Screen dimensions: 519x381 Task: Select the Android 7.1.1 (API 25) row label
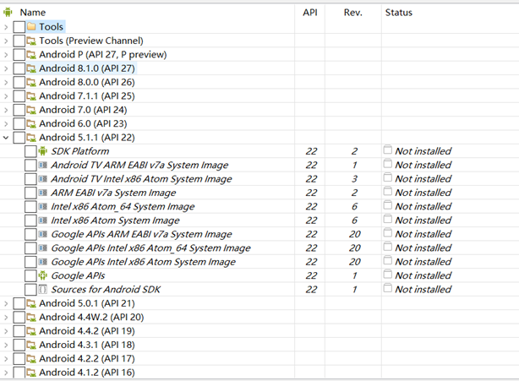[x=87, y=96]
